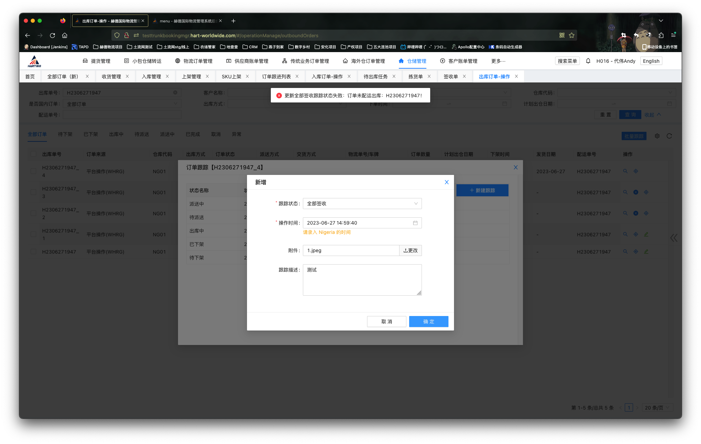Click the table refresh icon
The height and width of the screenshot is (444, 701).
pyautogui.click(x=669, y=136)
